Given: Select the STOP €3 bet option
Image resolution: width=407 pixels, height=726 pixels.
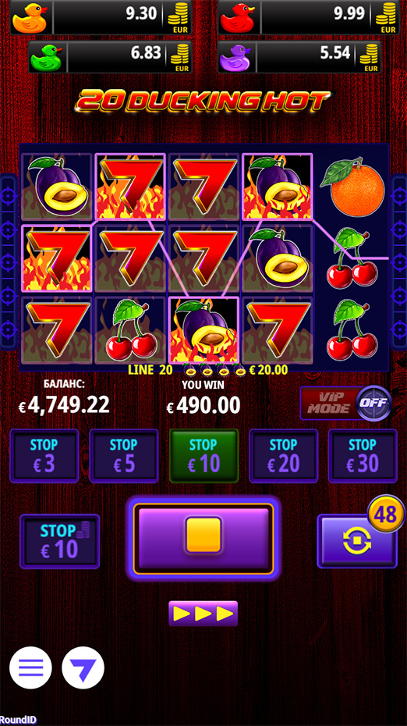Looking at the screenshot, I should (44, 456).
